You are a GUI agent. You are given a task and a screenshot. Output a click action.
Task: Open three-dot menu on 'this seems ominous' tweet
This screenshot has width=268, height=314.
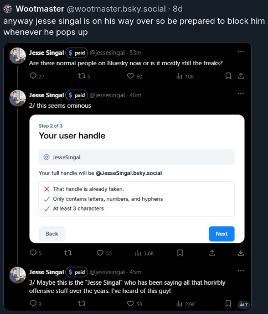tap(241, 94)
